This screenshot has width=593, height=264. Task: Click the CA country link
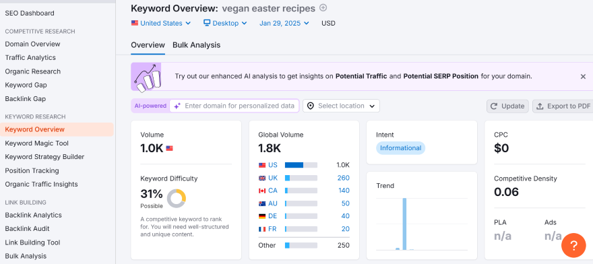(x=273, y=191)
